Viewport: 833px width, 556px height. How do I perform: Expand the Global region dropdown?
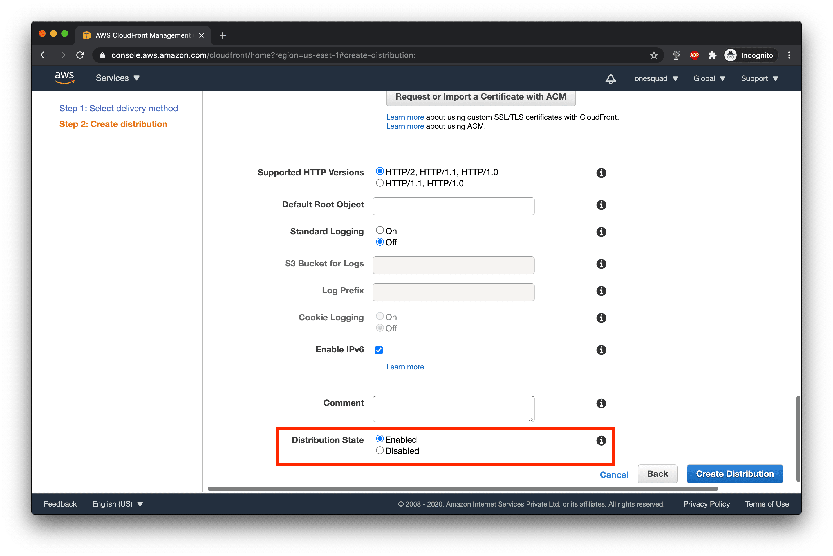click(x=709, y=79)
